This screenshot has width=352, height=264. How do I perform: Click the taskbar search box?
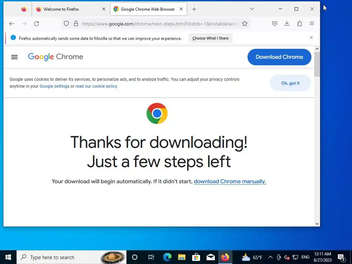[71, 257]
